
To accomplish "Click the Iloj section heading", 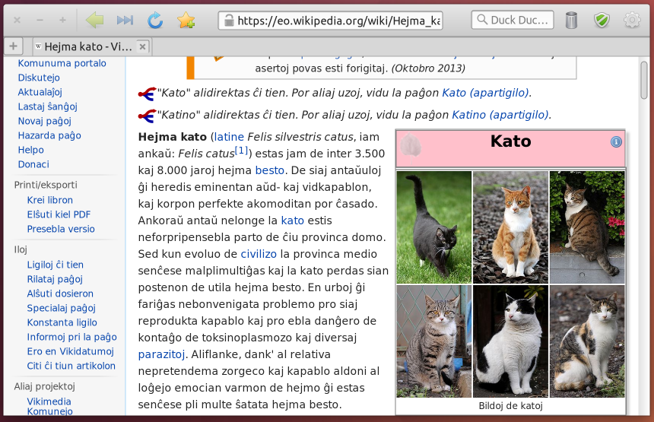I will tap(21, 249).
